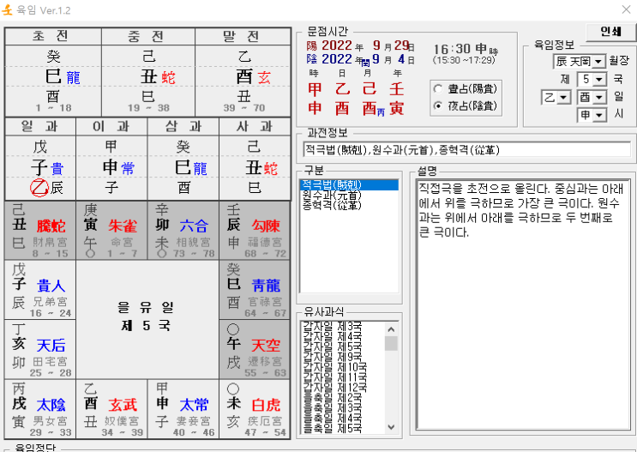This screenshot has width=637, height=452.
Task: Click the 초전 column header
Action: [53, 37]
